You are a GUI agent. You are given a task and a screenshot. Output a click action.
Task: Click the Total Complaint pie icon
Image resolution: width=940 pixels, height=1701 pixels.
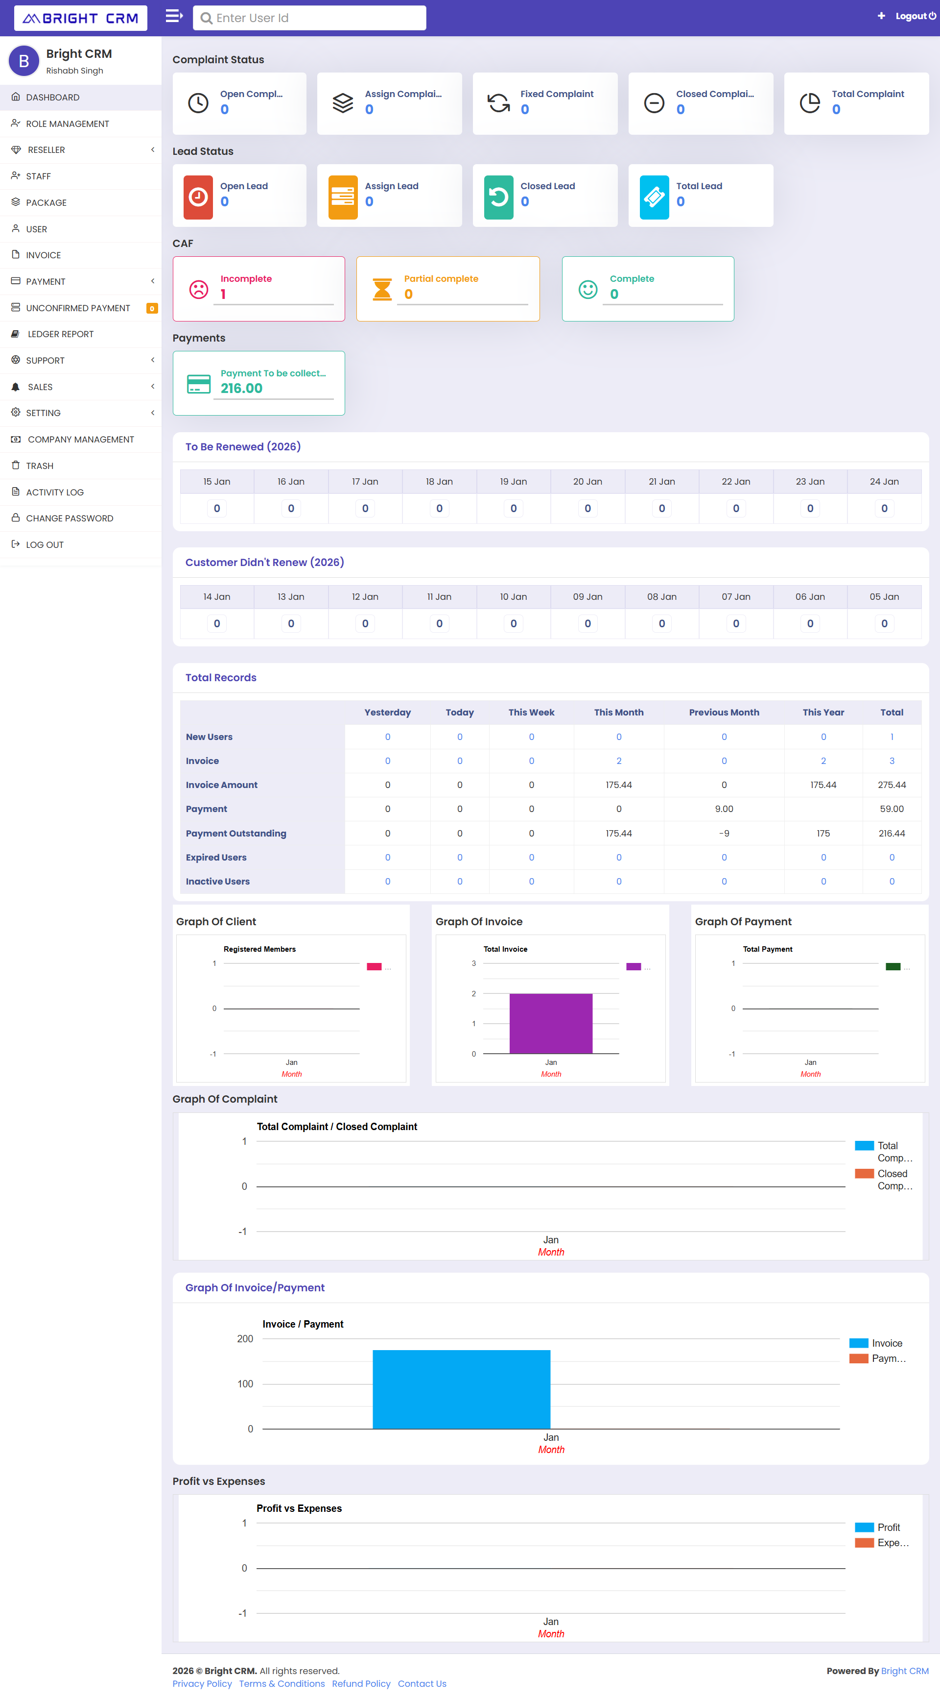[810, 103]
